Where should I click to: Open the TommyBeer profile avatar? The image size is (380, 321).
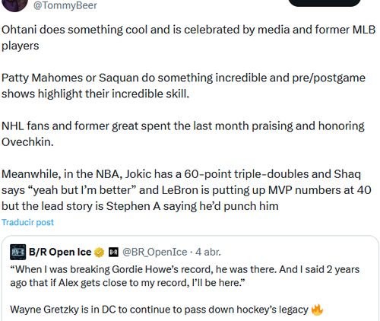[x=14, y=5]
